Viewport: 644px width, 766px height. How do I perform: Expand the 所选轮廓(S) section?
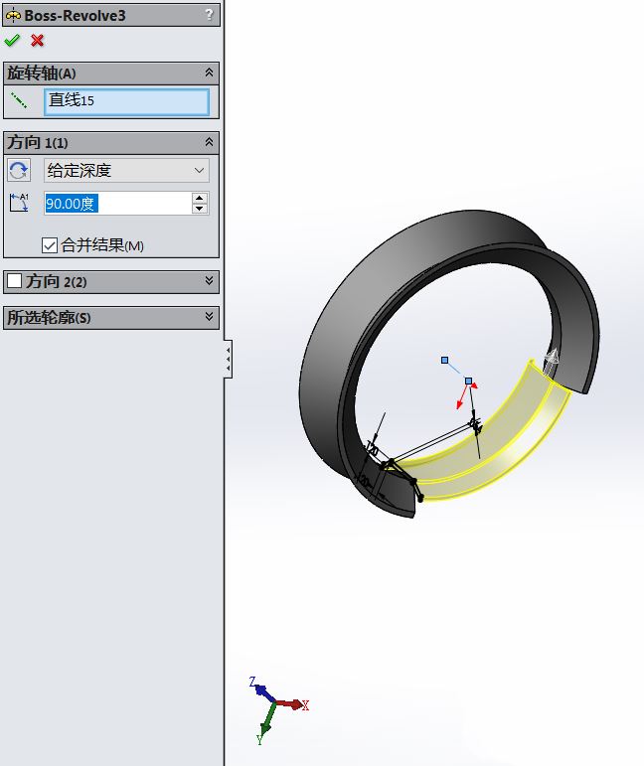click(209, 317)
